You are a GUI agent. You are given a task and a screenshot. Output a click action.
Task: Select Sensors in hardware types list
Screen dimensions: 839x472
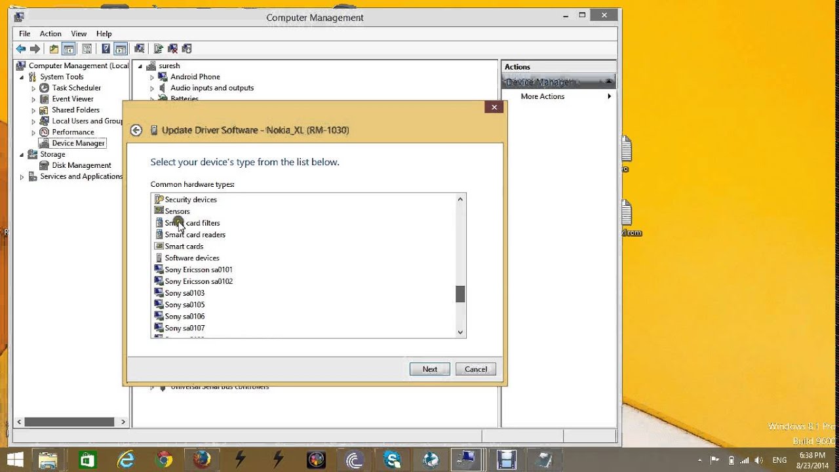click(177, 211)
